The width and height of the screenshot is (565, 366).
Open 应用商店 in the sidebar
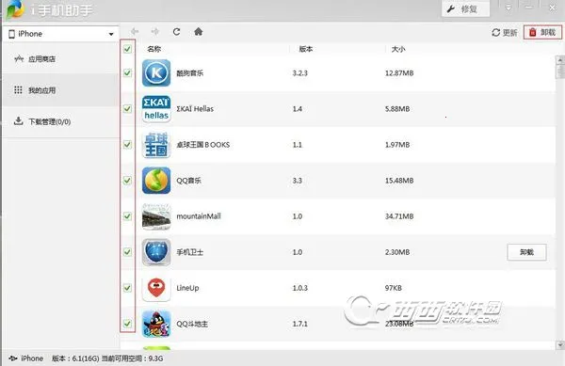(60, 58)
